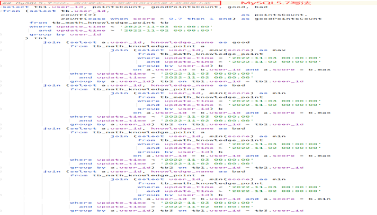Screen dimensions: 377x215
Task: Click the red 'MySQL5.7写法' annotation label
Action: click(276, 3)
